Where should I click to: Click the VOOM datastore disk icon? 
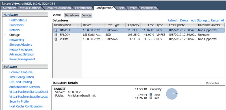56,39
